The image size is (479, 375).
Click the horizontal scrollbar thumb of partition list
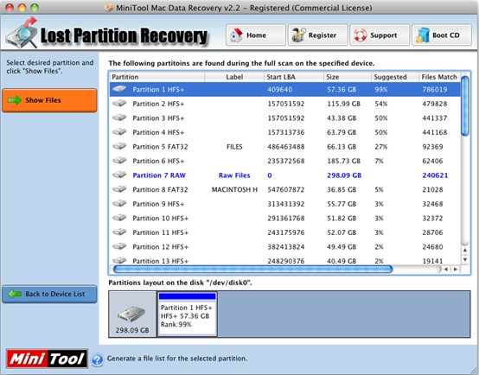[x=252, y=270]
